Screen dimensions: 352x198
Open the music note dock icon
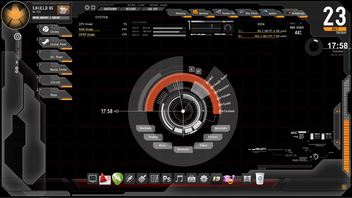tap(179, 179)
